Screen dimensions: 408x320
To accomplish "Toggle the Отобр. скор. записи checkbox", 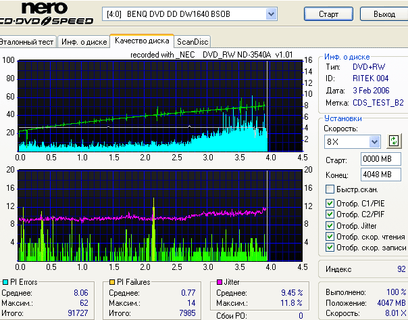I will [x=330, y=247].
